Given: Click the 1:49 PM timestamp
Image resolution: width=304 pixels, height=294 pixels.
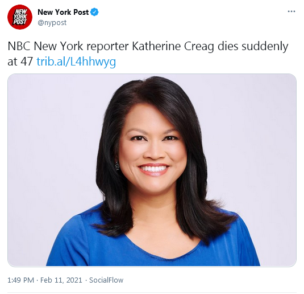Looking at the screenshot, I should click(21, 280).
